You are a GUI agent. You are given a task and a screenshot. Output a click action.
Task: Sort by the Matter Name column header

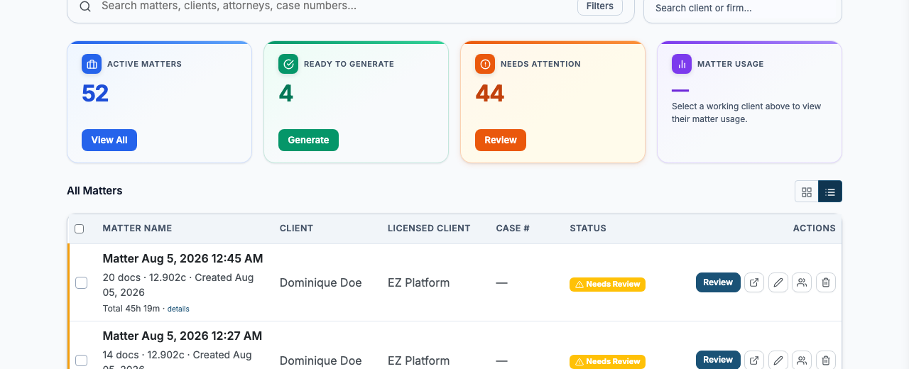click(x=137, y=228)
